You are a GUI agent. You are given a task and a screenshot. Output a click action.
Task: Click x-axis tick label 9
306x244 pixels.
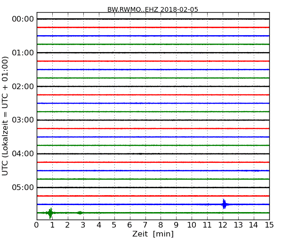point(176,225)
